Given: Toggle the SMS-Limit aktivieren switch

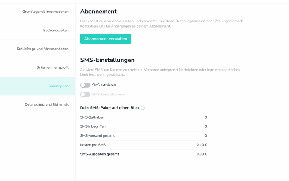Looking at the screenshot, I should (x=85, y=95).
